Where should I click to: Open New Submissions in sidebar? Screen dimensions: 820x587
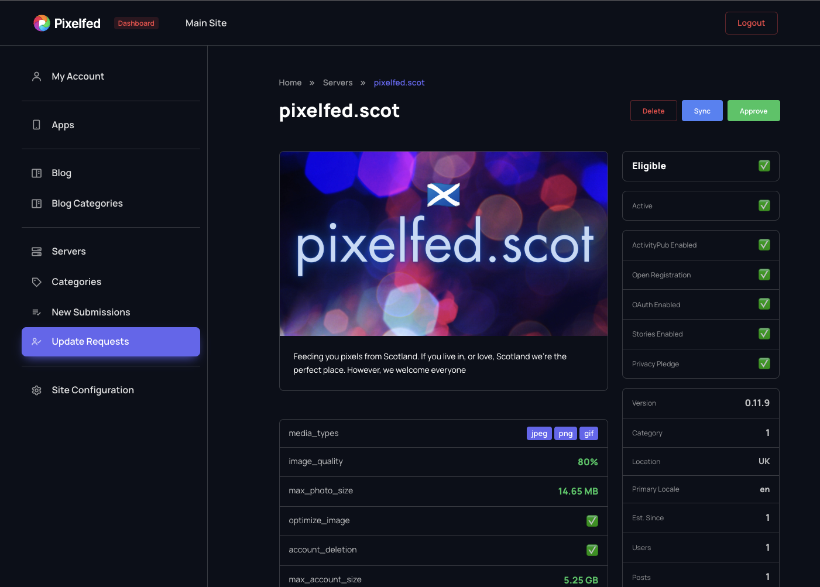[111, 313]
